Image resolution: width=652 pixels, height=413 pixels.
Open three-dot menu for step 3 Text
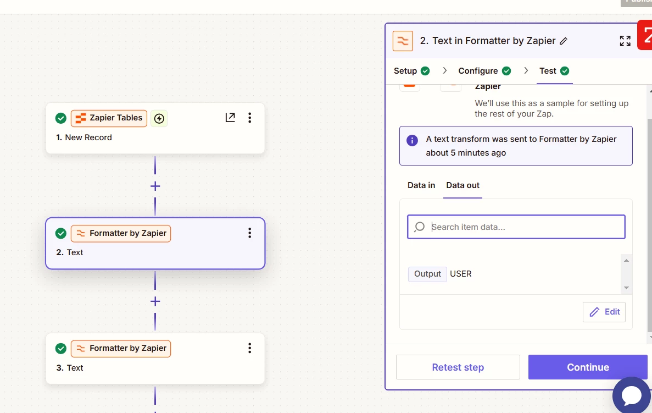(x=250, y=348)
